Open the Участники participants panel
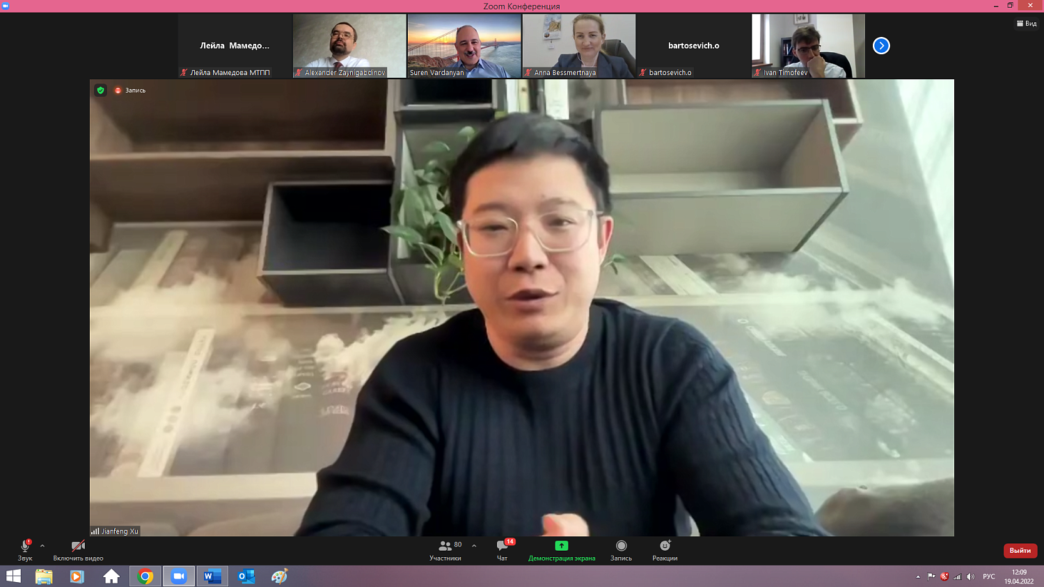 [x=445, y=549]
